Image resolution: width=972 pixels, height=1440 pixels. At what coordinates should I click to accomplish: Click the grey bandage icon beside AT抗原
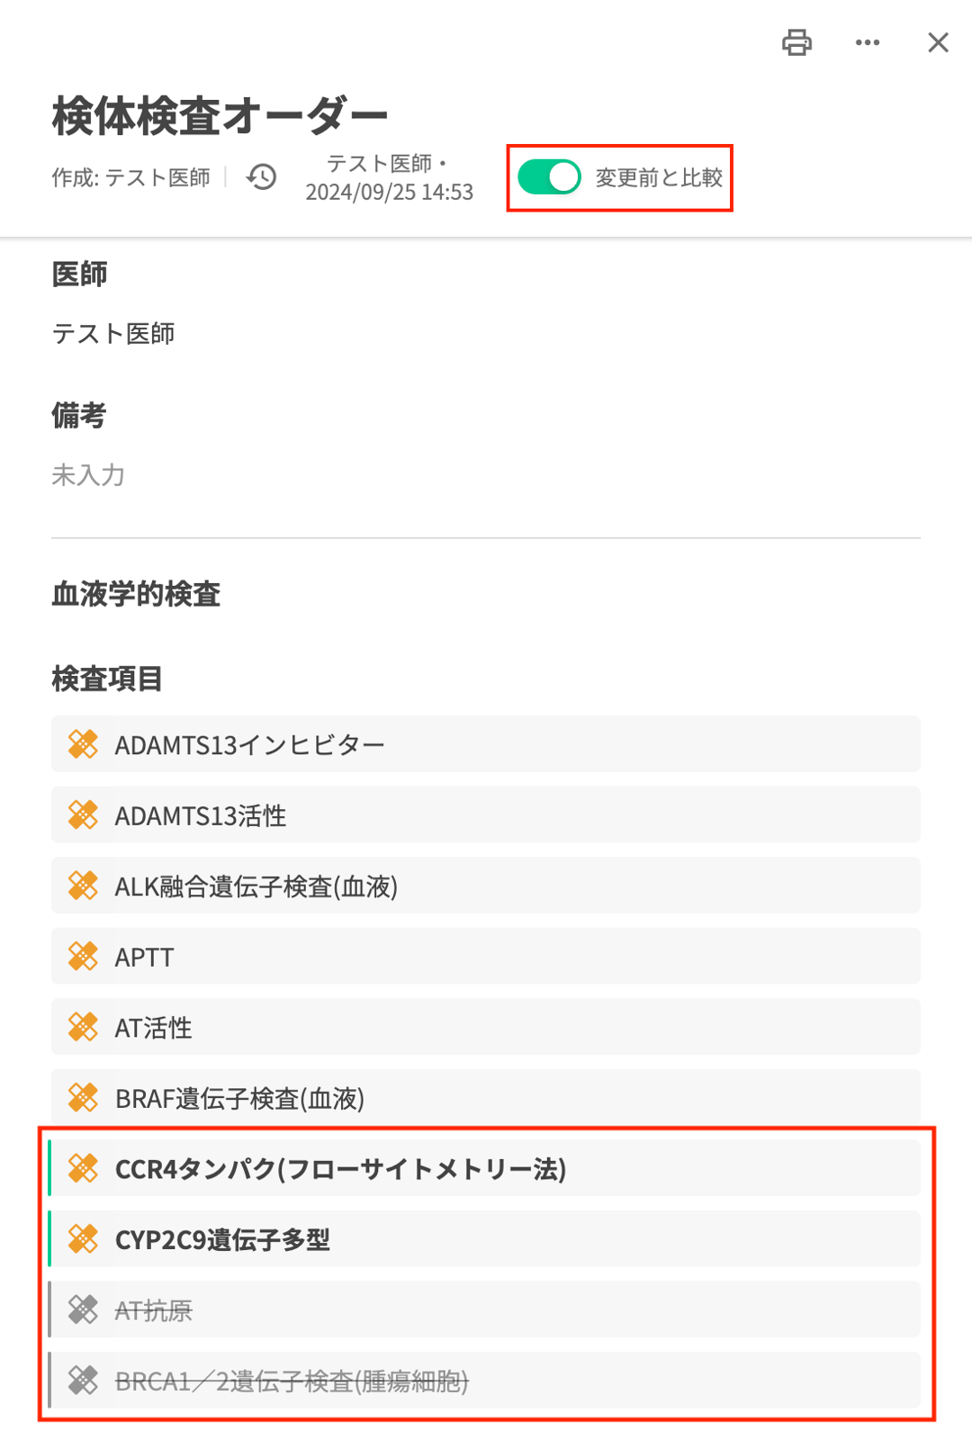click(83, 1309)
